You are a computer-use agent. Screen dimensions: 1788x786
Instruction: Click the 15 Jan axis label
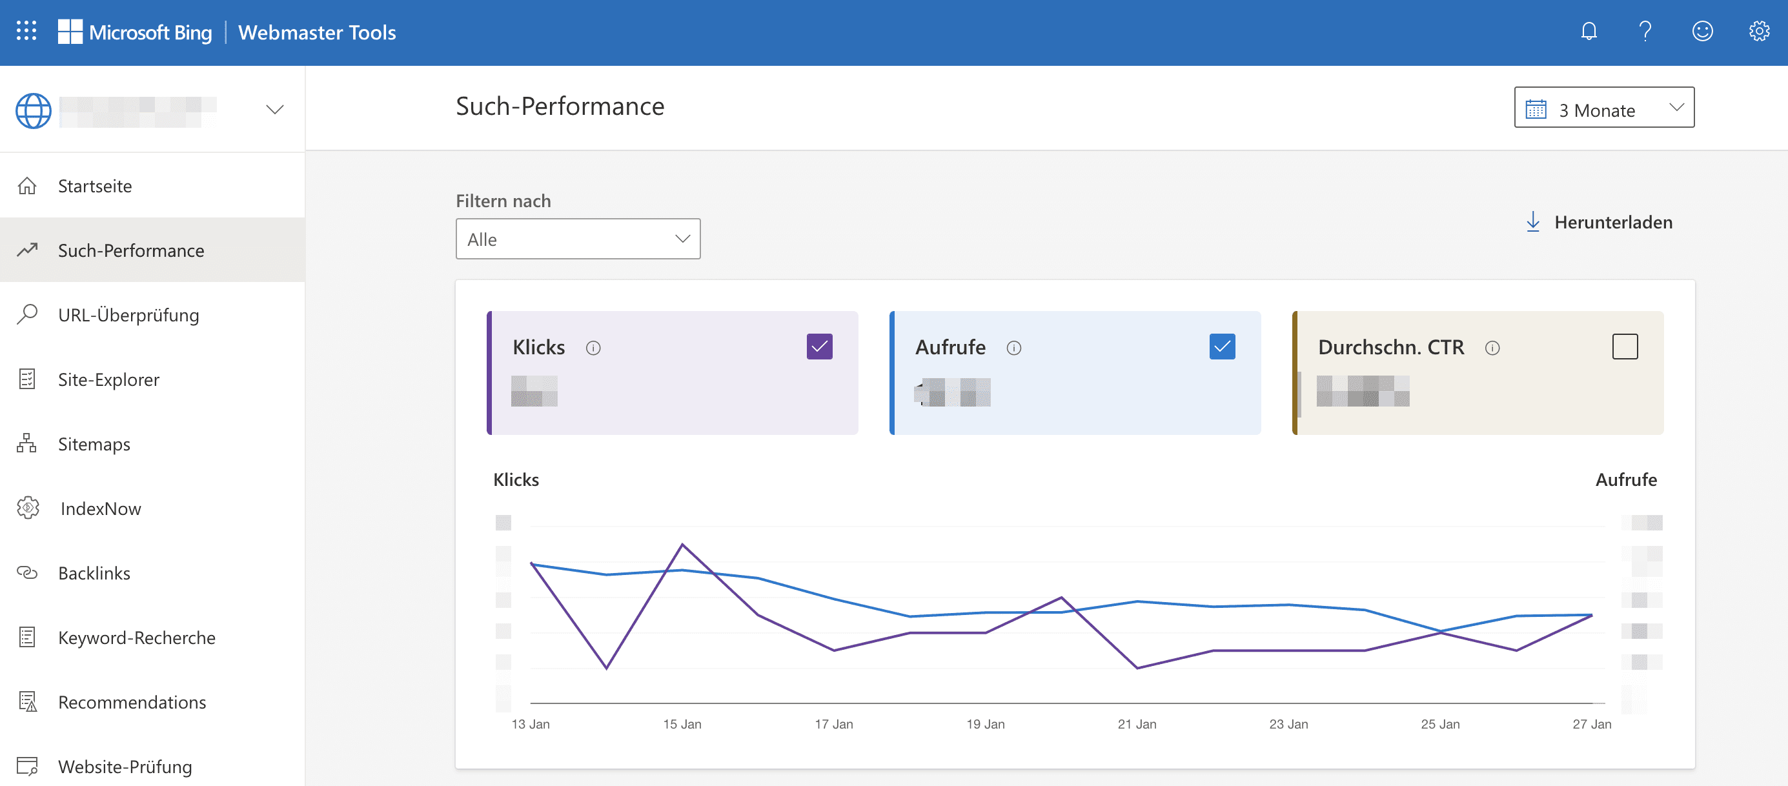682,723
